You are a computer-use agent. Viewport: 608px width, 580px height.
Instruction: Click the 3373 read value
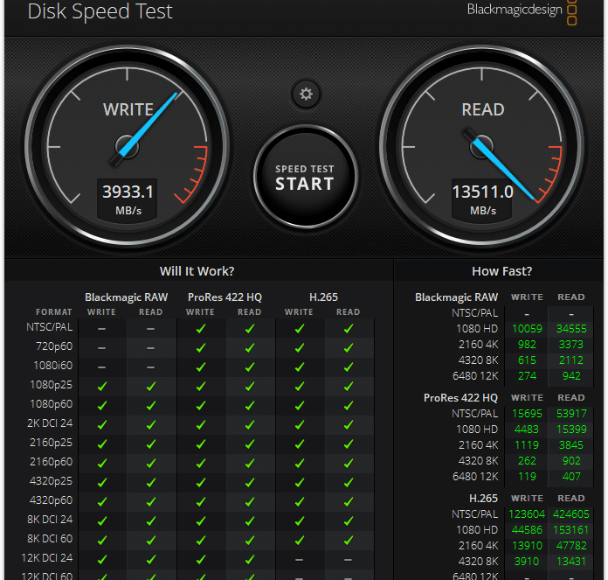[571, 345]
